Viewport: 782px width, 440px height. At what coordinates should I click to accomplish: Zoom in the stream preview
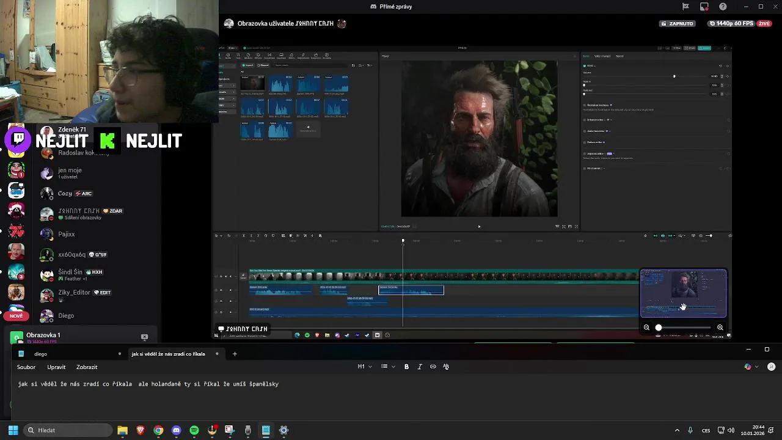pos(720,328)
